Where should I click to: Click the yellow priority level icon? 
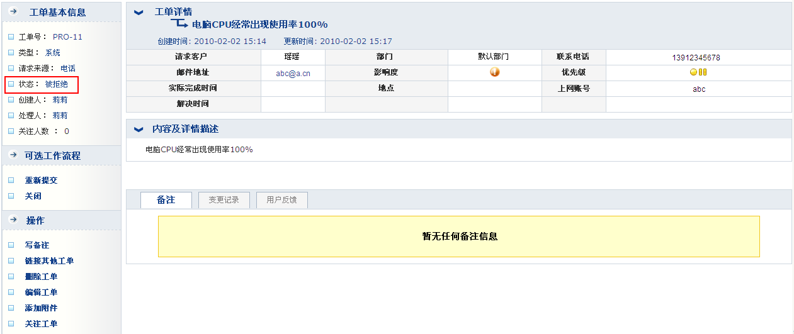(x=698, y=72)
